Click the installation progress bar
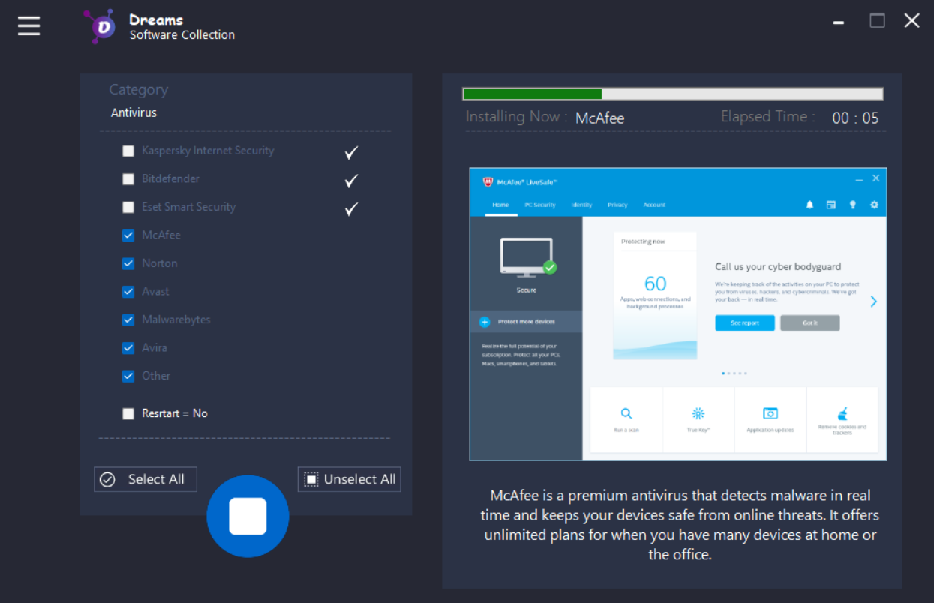The image size is (934, 603). point(672,94)
